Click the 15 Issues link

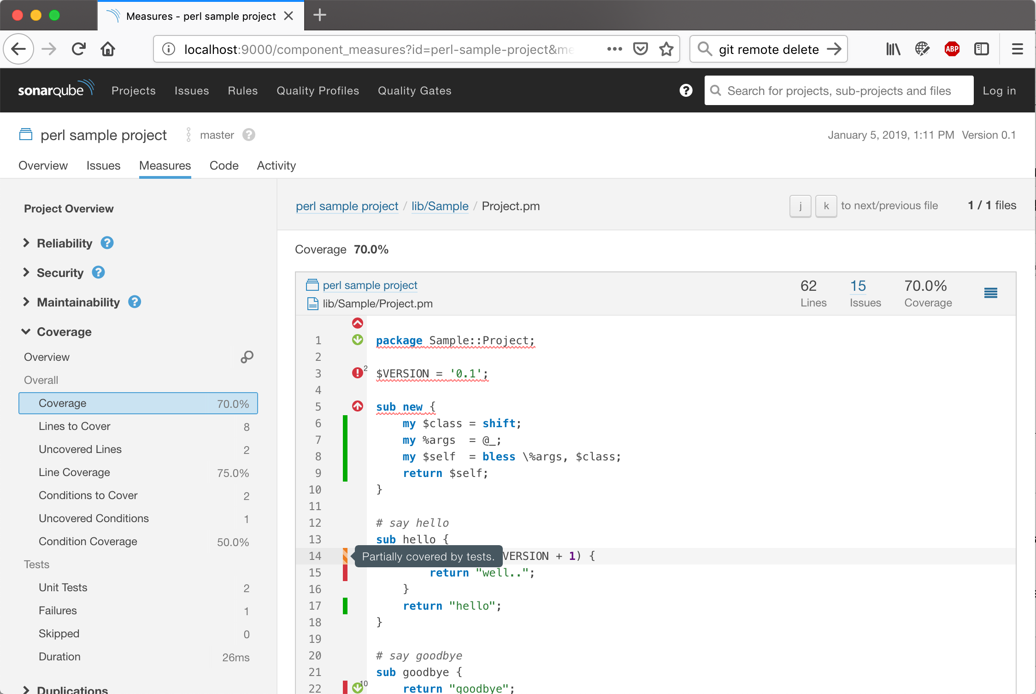click(x=858, y=286)
